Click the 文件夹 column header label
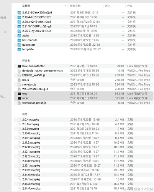 26,6
